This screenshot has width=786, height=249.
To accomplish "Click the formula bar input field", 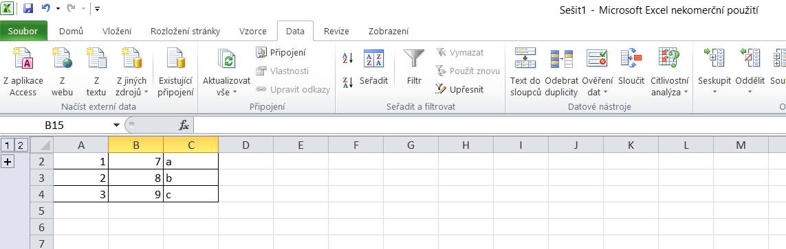I will point(489,125).
